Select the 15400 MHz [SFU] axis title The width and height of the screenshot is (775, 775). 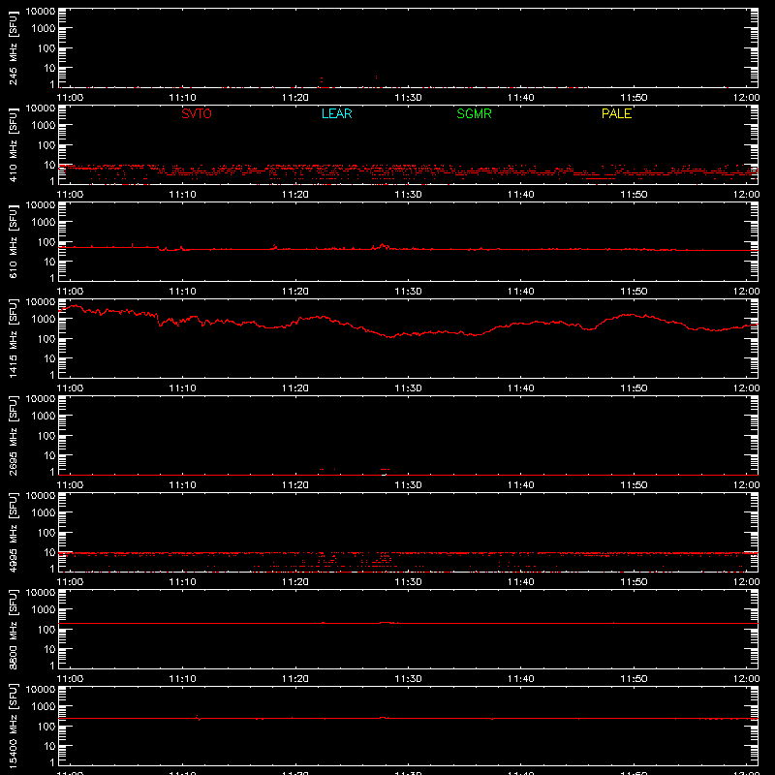point(14,726)
